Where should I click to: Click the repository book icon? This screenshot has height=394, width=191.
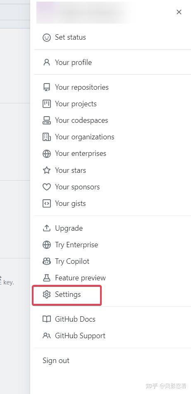pyautogui.click(x=46, y=87)
